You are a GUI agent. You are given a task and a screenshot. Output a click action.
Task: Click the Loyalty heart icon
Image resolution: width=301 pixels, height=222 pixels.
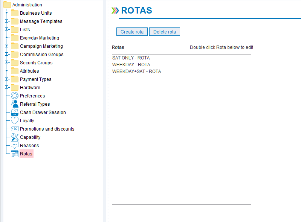pyautogui.click(x=15, y=120)
